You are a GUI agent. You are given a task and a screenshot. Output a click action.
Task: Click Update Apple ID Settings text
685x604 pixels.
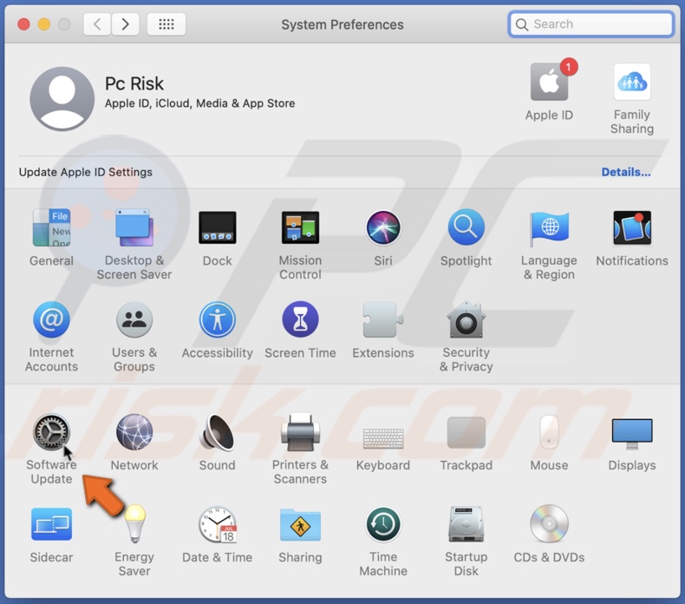coord(86,172)
